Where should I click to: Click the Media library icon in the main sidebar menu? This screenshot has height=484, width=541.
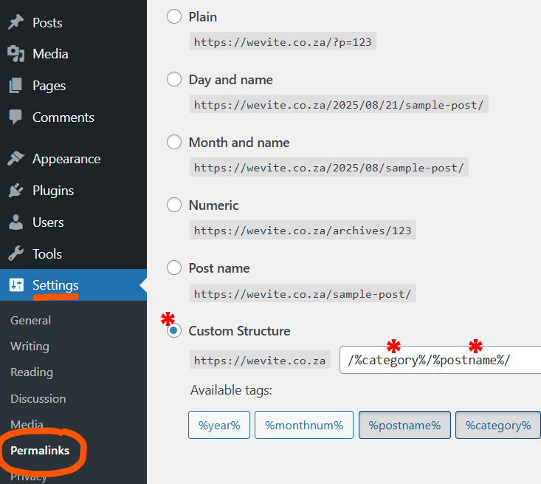pyautogui.click(x=16, y=53)
